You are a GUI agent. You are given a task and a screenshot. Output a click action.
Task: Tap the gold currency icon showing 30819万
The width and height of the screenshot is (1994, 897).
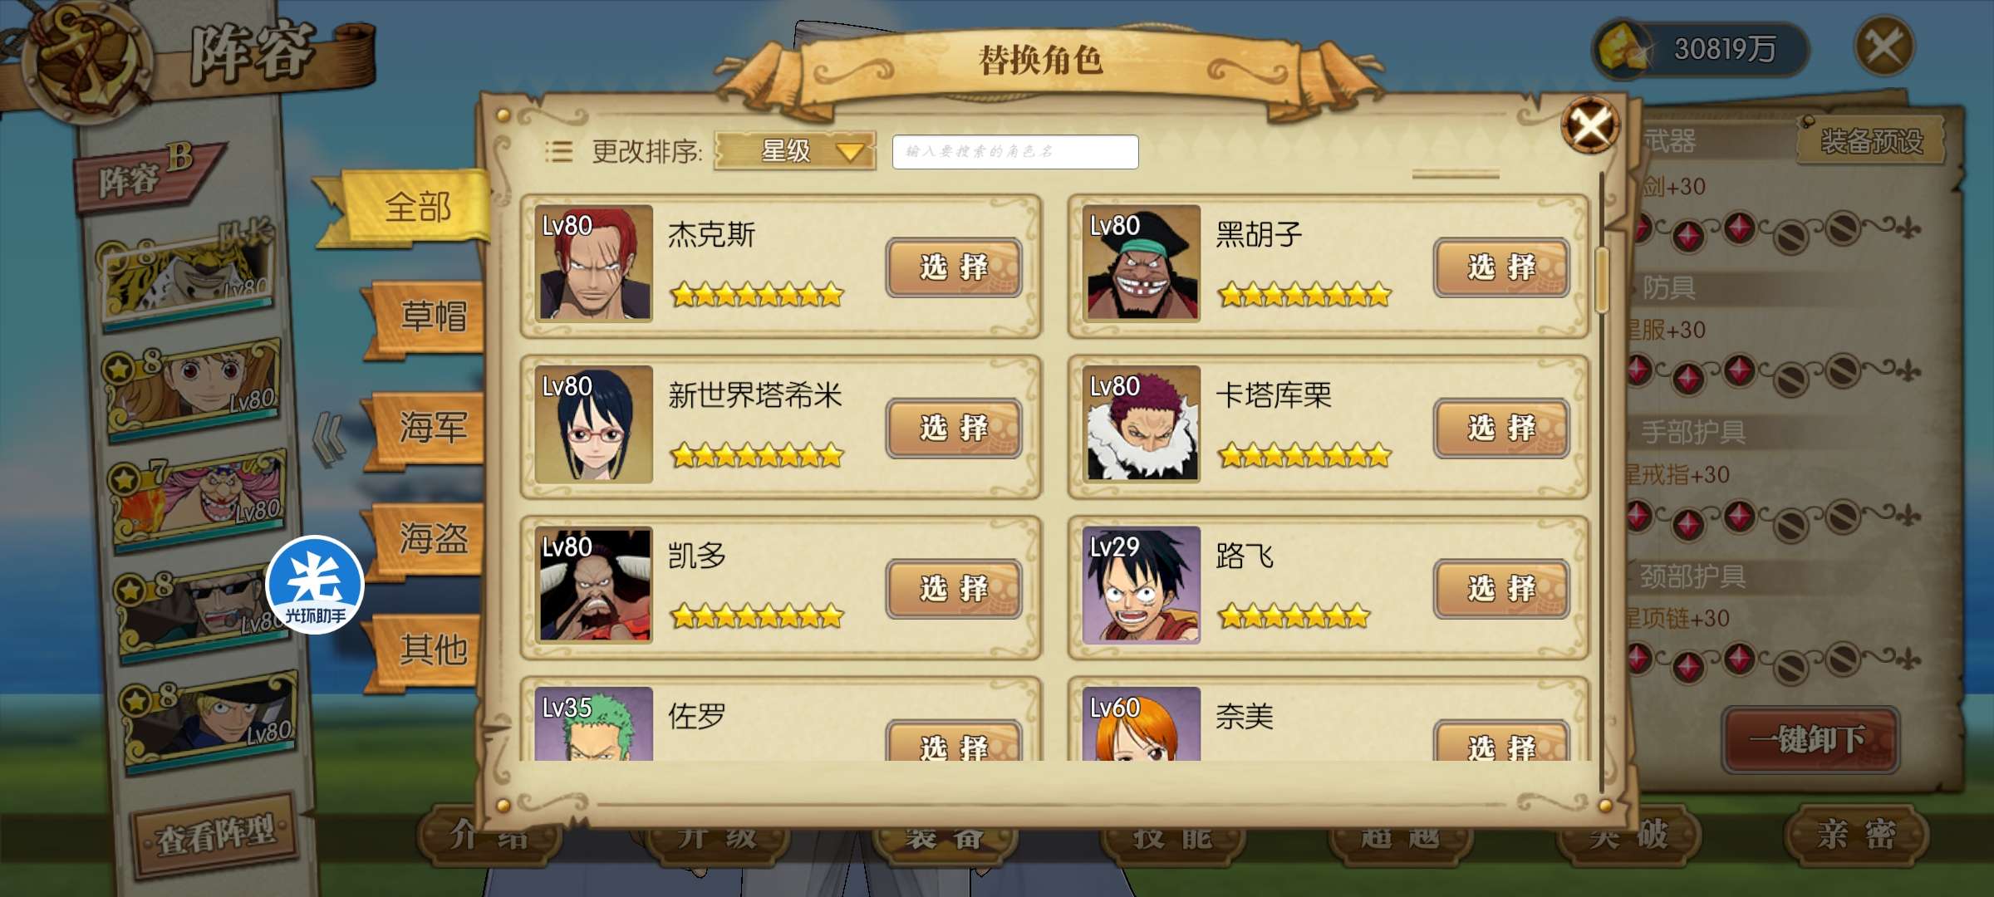tap(1624, 50)
